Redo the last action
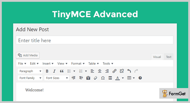This screenshot has height=103, width=190. 136,71
